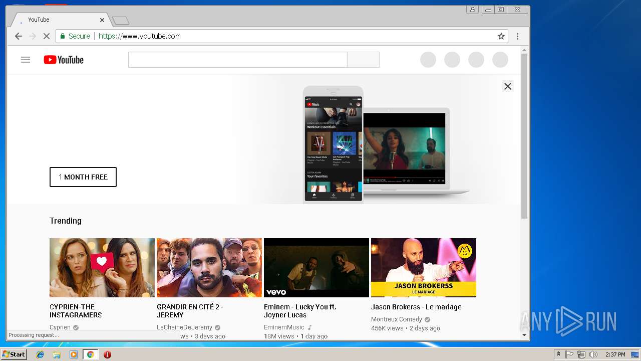The image size is (641, 361).
Task: Click the Secure padlock site info
Action: pyautogui.click(x=76, y=36)
